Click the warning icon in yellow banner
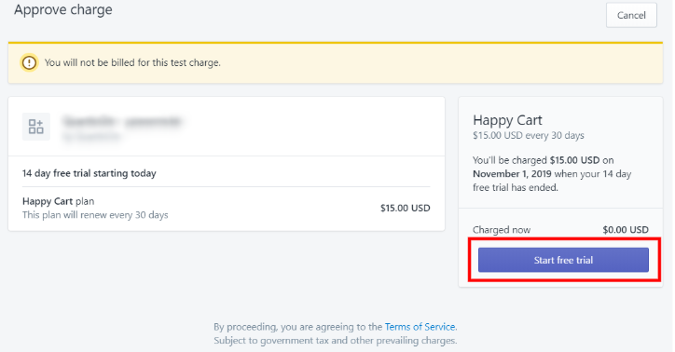Image resolution: width=675 pixels, height=352 pixels. click(29, 62)
